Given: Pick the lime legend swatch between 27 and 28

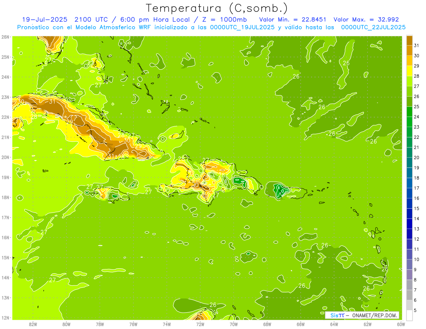Looking at the screenshot, I should pyautogui.click(x=410, y=81).
